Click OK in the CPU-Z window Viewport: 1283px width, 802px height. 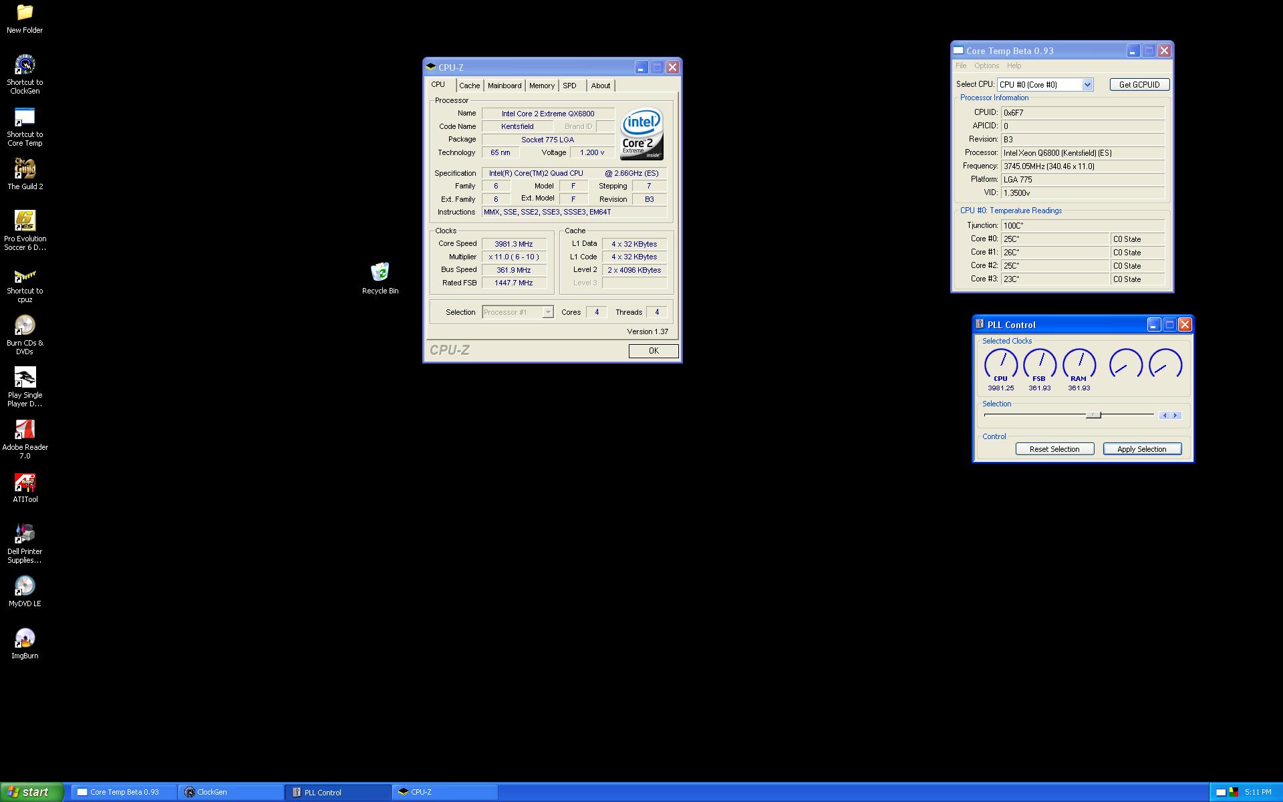pos(654,351)
